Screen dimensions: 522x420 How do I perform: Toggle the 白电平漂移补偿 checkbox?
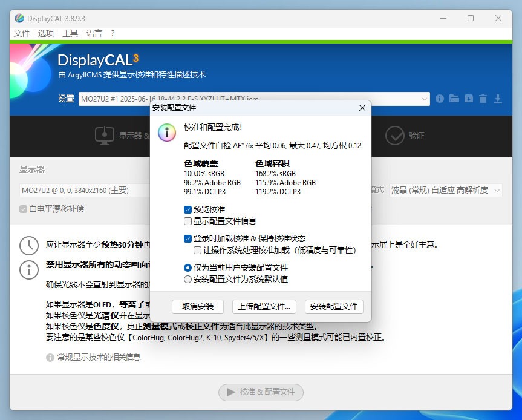tap(23, 209)
